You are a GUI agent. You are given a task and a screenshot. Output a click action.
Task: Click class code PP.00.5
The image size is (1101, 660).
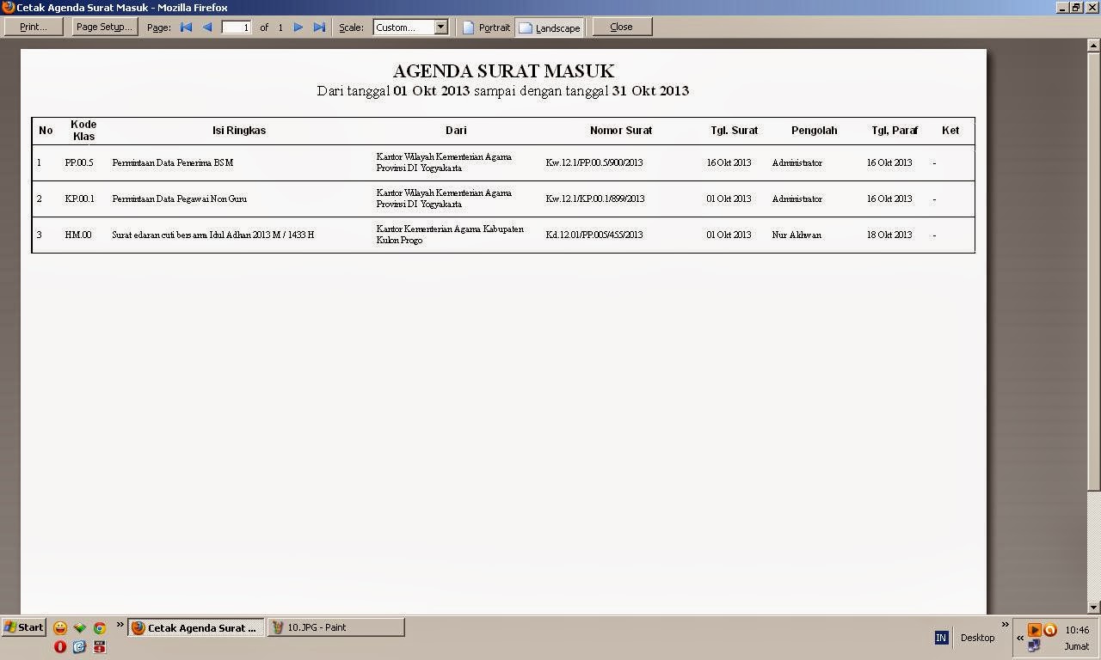(x=79, y=162)
